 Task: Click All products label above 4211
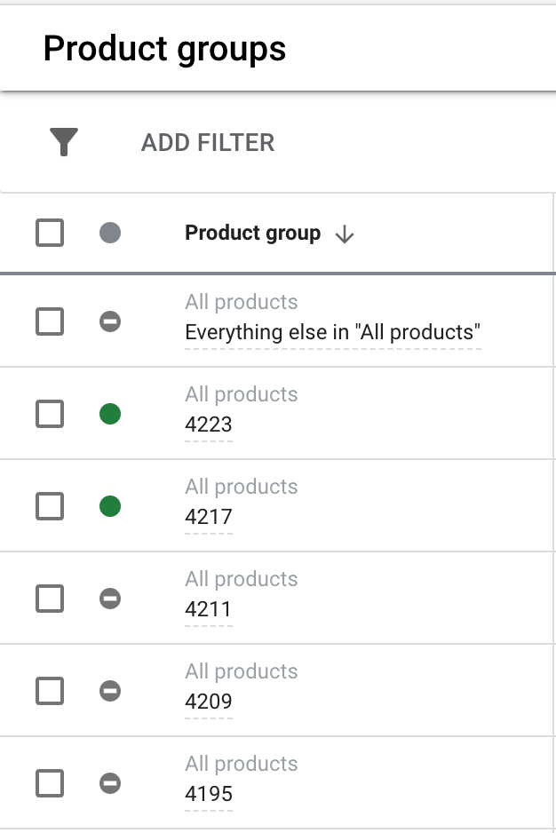click(242, 579)
